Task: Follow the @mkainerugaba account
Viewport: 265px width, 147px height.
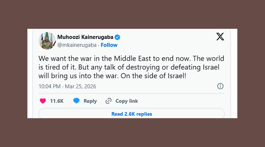Action: (x=109, y=45)
